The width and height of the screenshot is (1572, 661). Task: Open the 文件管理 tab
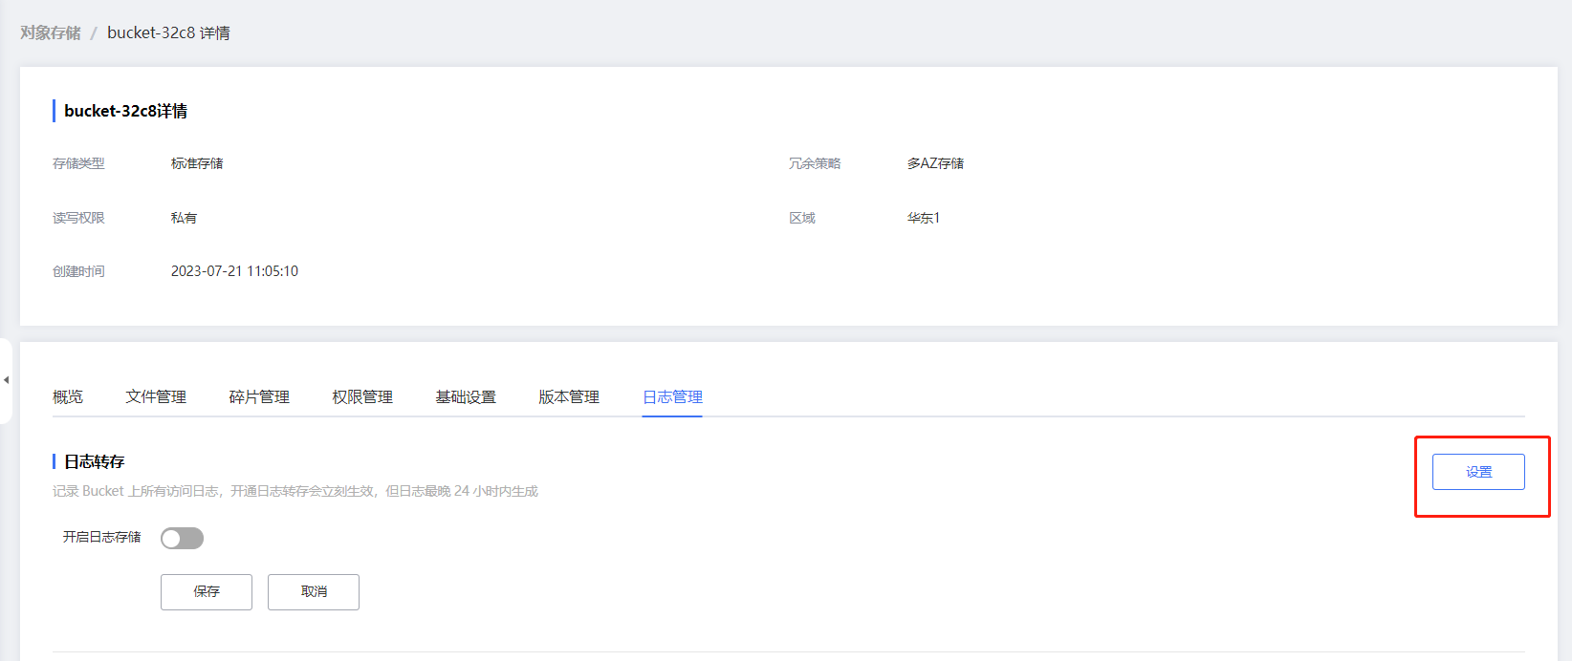click(156, 397)
